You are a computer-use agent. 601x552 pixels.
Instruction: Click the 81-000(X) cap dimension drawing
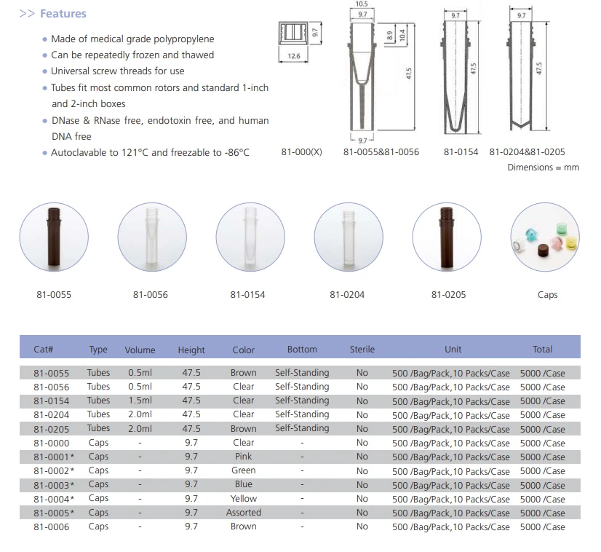pos(300,42)
